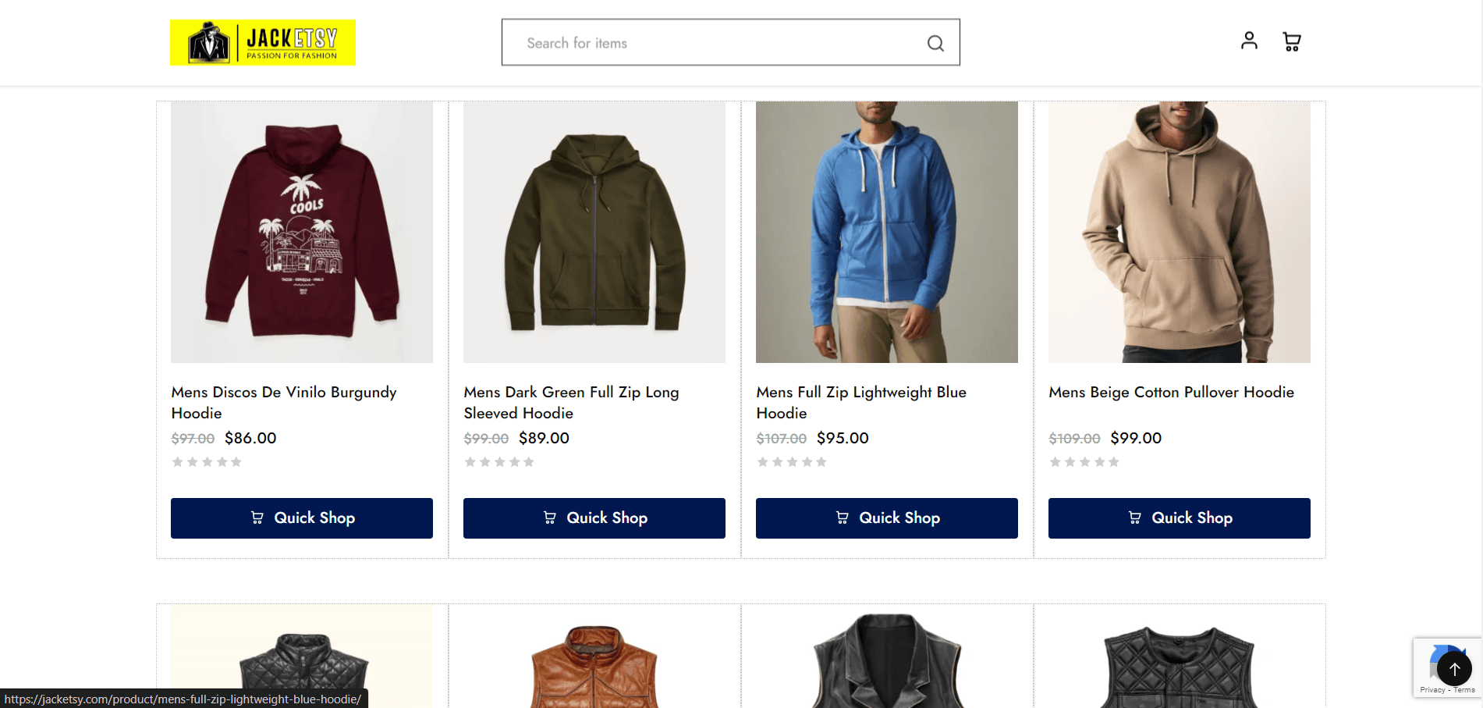The image size is (1483, 708).
Task: Click the scroll-to-top arrow button
Action: click(x=1454, y=669)
